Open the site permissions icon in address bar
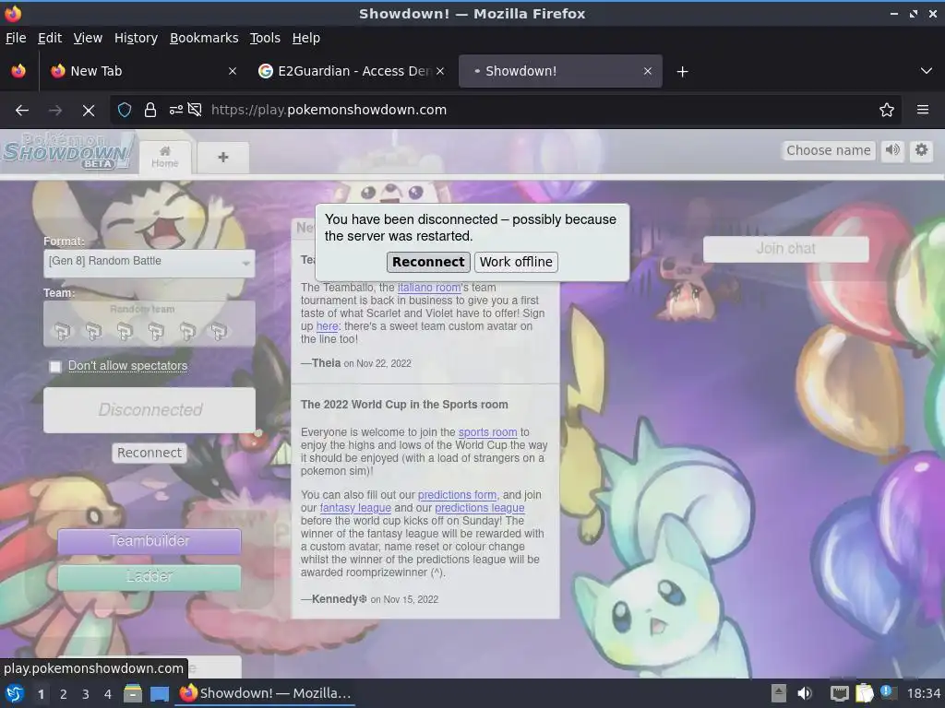 pyautogui.click(x=176, y=110)
